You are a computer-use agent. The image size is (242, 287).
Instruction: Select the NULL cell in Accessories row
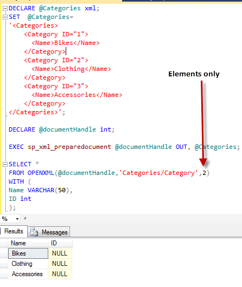pos(60,274)
